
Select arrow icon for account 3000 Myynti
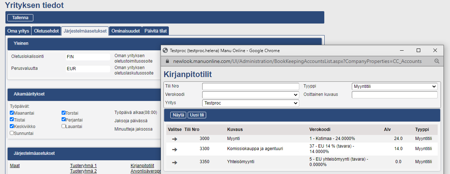coord(175,139)
